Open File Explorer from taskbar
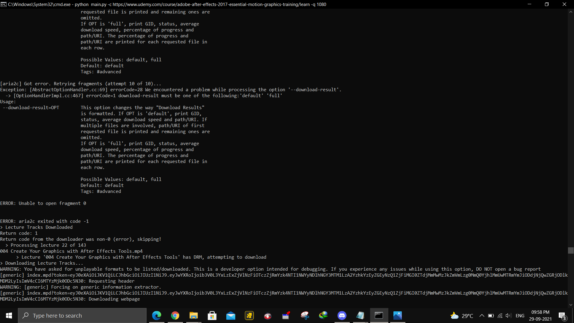Screen dimensions: 574x323 point(194,316)
